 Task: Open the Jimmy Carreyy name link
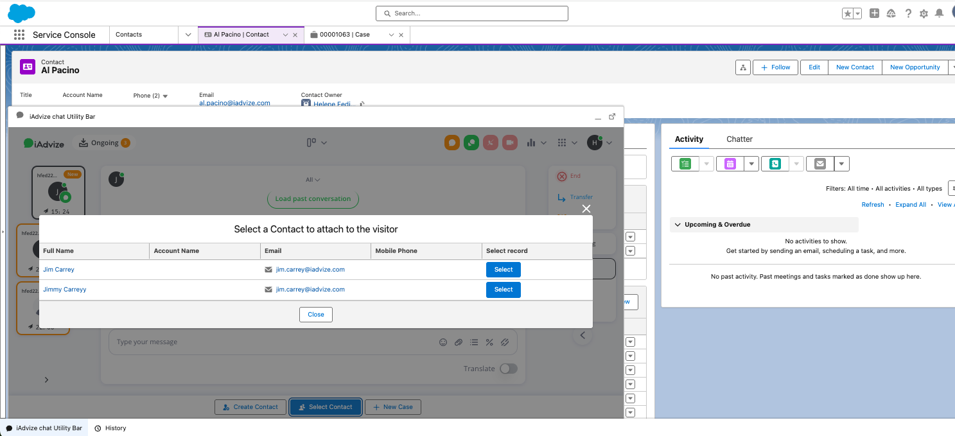point(64,290)
